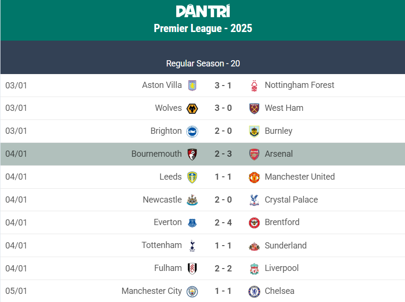The width and height of the screenshot is (405, 302).
Task: Select the Leeds match row date
Action: (16, 177)
